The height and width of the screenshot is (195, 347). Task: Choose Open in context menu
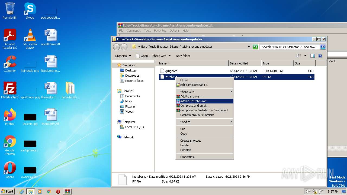coord(204,80)
